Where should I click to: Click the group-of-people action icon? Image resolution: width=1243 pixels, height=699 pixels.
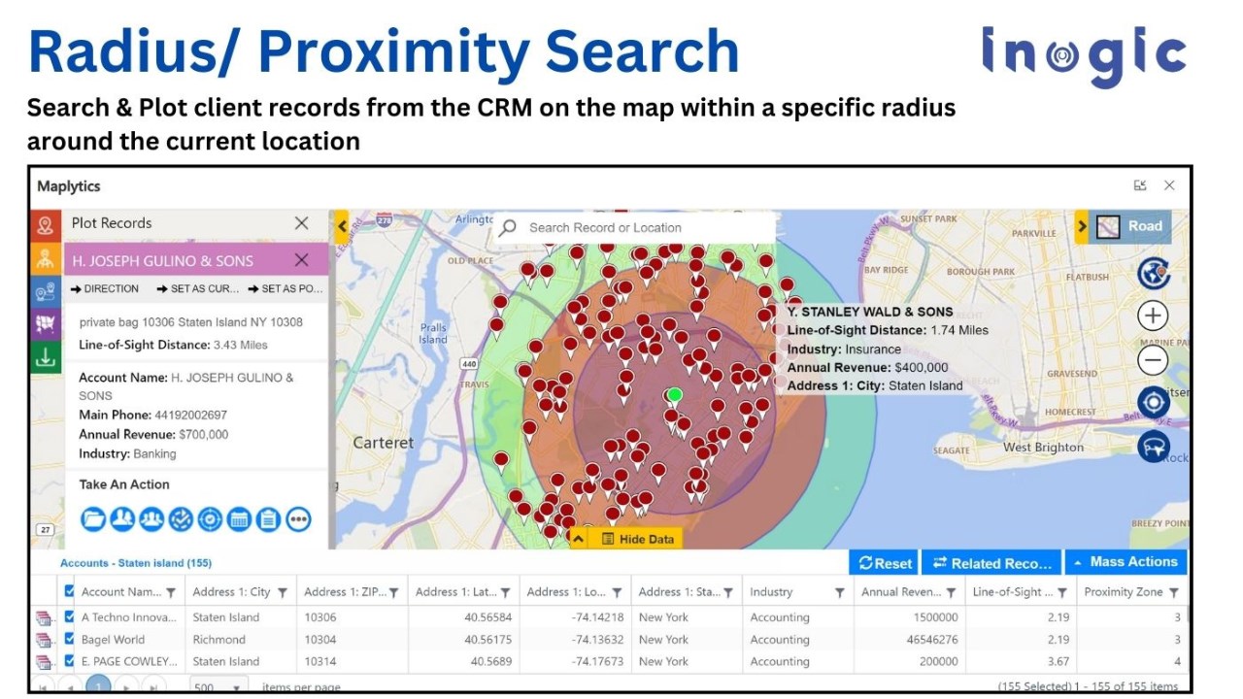click(x=151, y=519)
